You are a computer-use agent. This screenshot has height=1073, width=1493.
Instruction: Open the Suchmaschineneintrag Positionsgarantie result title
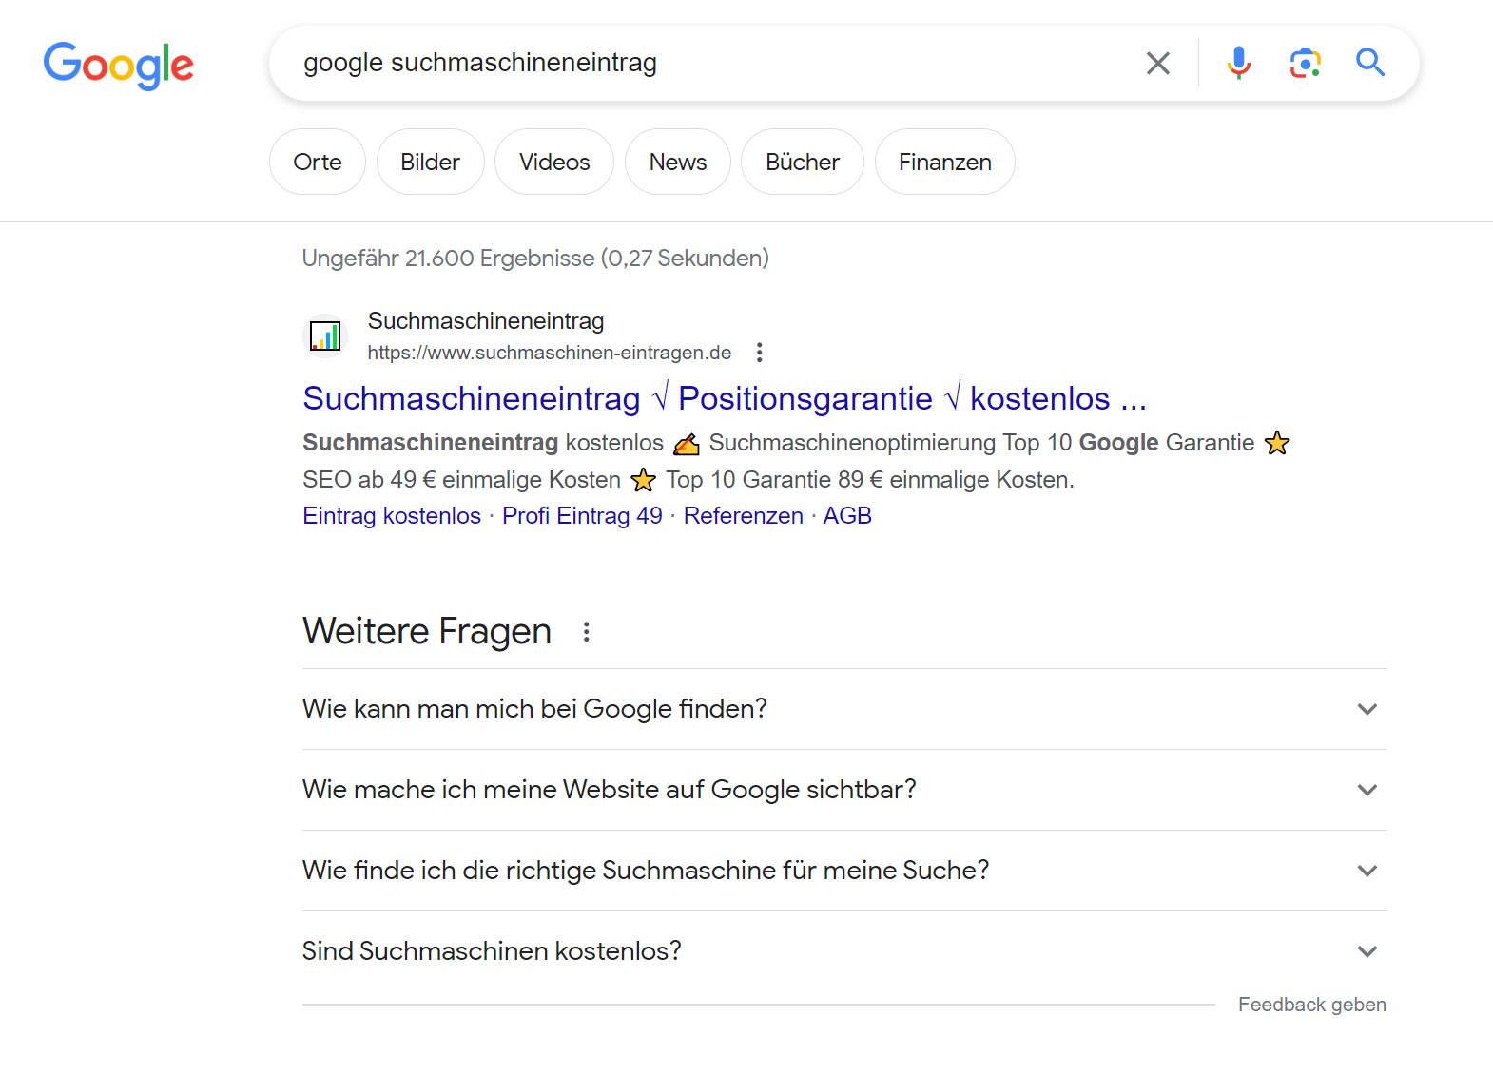724,398
